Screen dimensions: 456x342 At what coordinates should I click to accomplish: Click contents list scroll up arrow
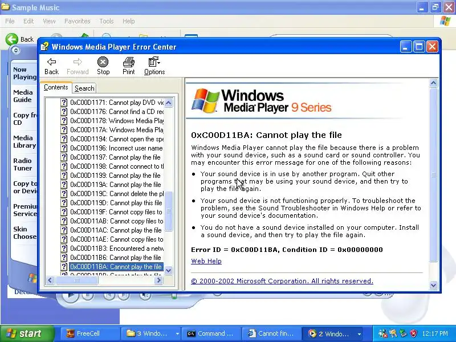point(168,103)
